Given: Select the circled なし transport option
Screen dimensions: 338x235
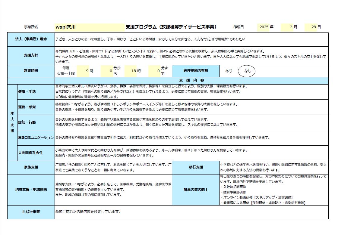Looking at the screenshot, I should point(247,71).
